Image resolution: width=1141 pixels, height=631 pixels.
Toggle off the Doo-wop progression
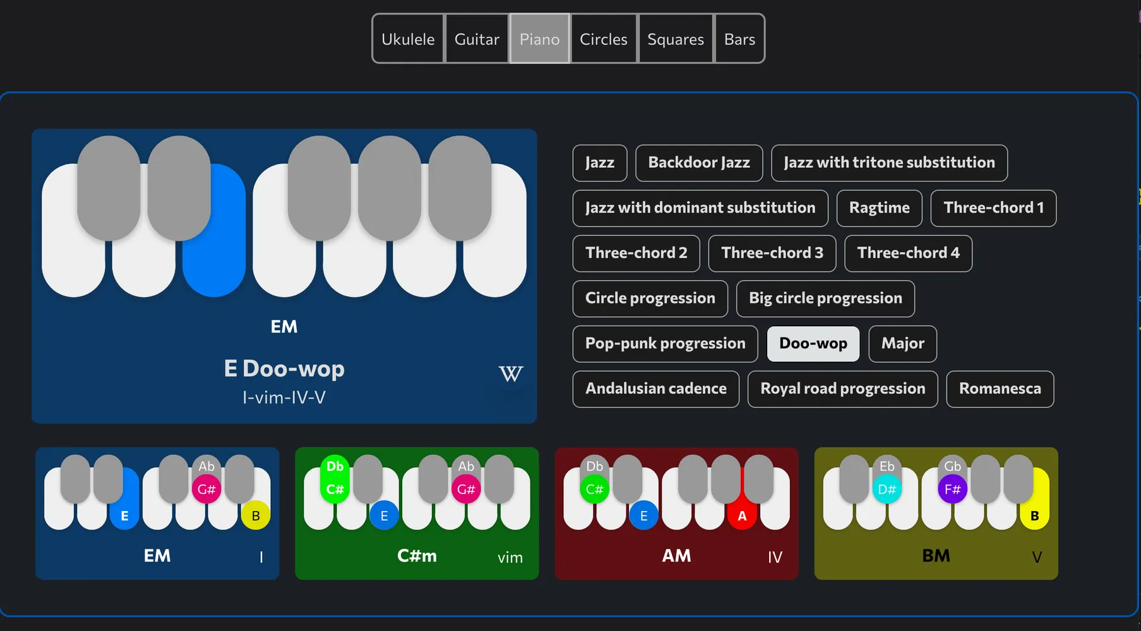813,344
